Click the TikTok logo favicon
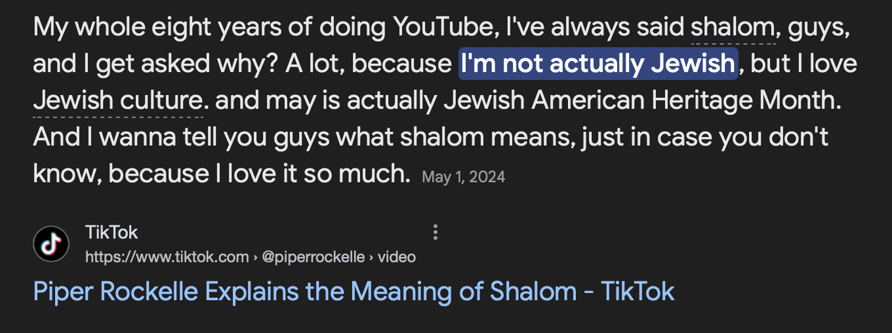The image size is (892, 333). point(51,244)
